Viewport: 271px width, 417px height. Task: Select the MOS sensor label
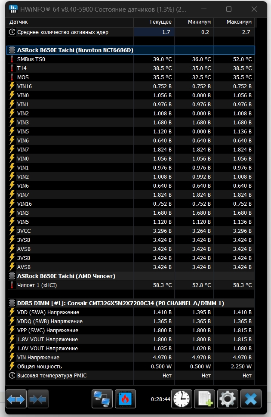[23, 77]
